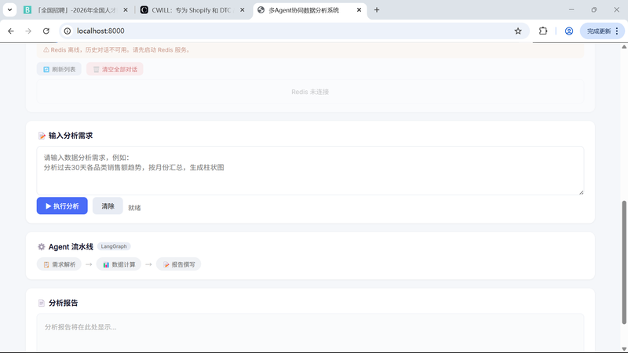Bookmark this page with star
The image size is (628, 353).
[518, 31]
